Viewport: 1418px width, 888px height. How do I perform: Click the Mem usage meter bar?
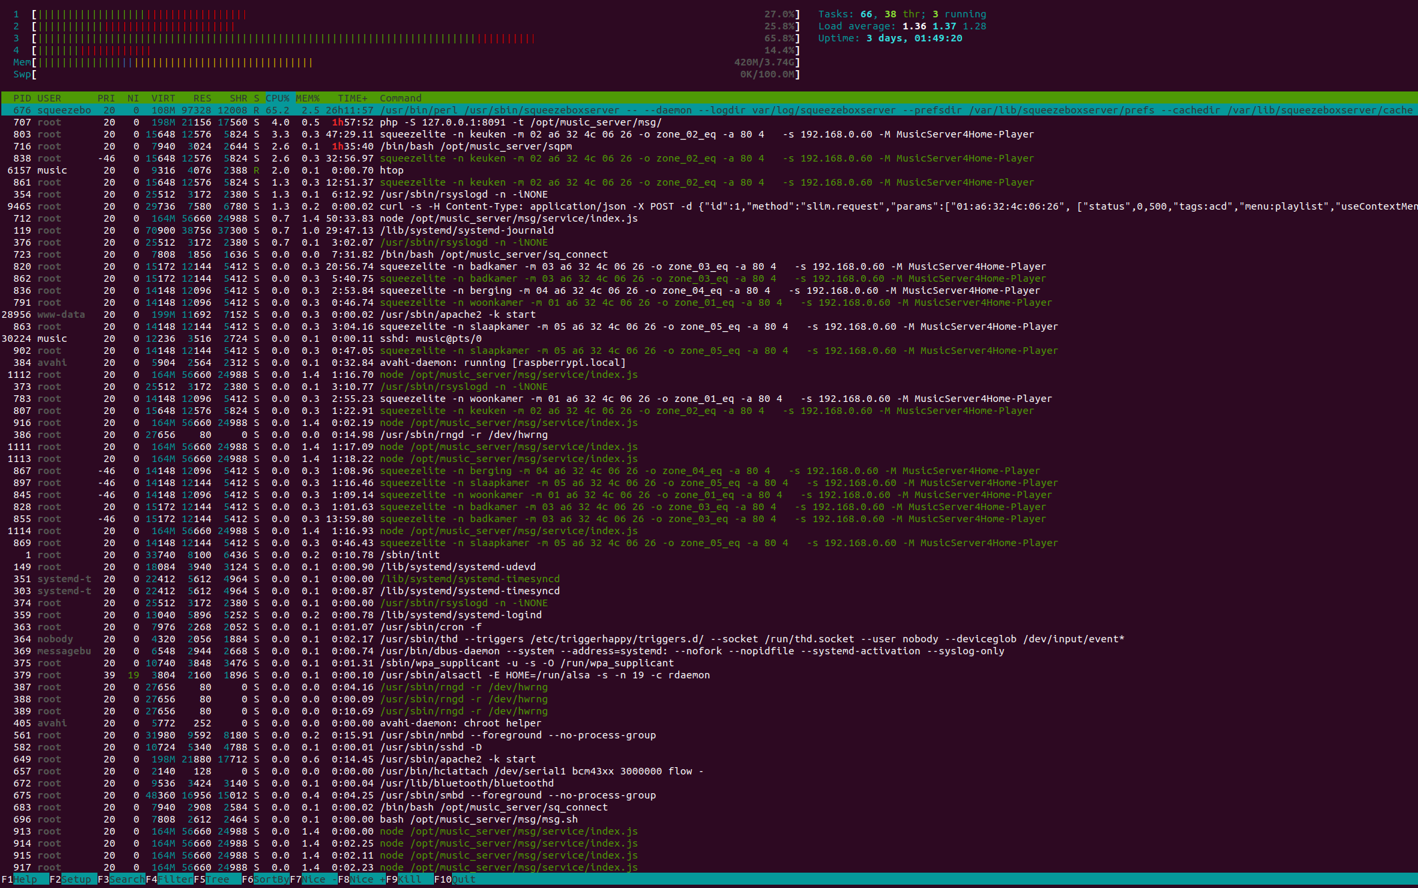[x=174, y=62]
